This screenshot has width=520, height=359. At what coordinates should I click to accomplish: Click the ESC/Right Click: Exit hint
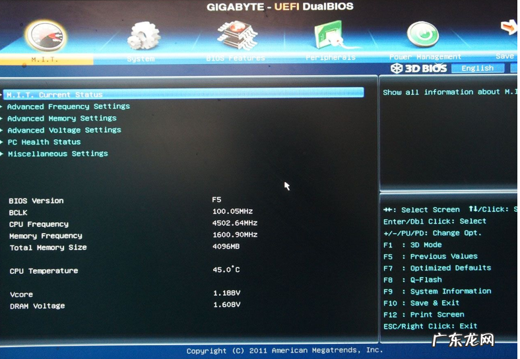tap(430, 326)
